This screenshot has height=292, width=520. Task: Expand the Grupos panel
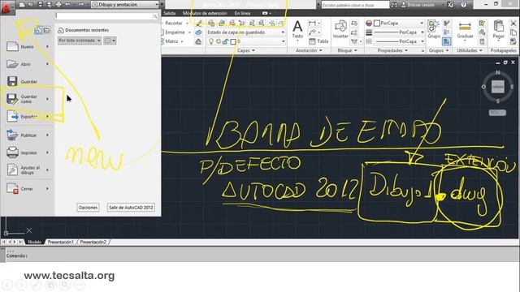pyautogui.click(x=439, y=50)
